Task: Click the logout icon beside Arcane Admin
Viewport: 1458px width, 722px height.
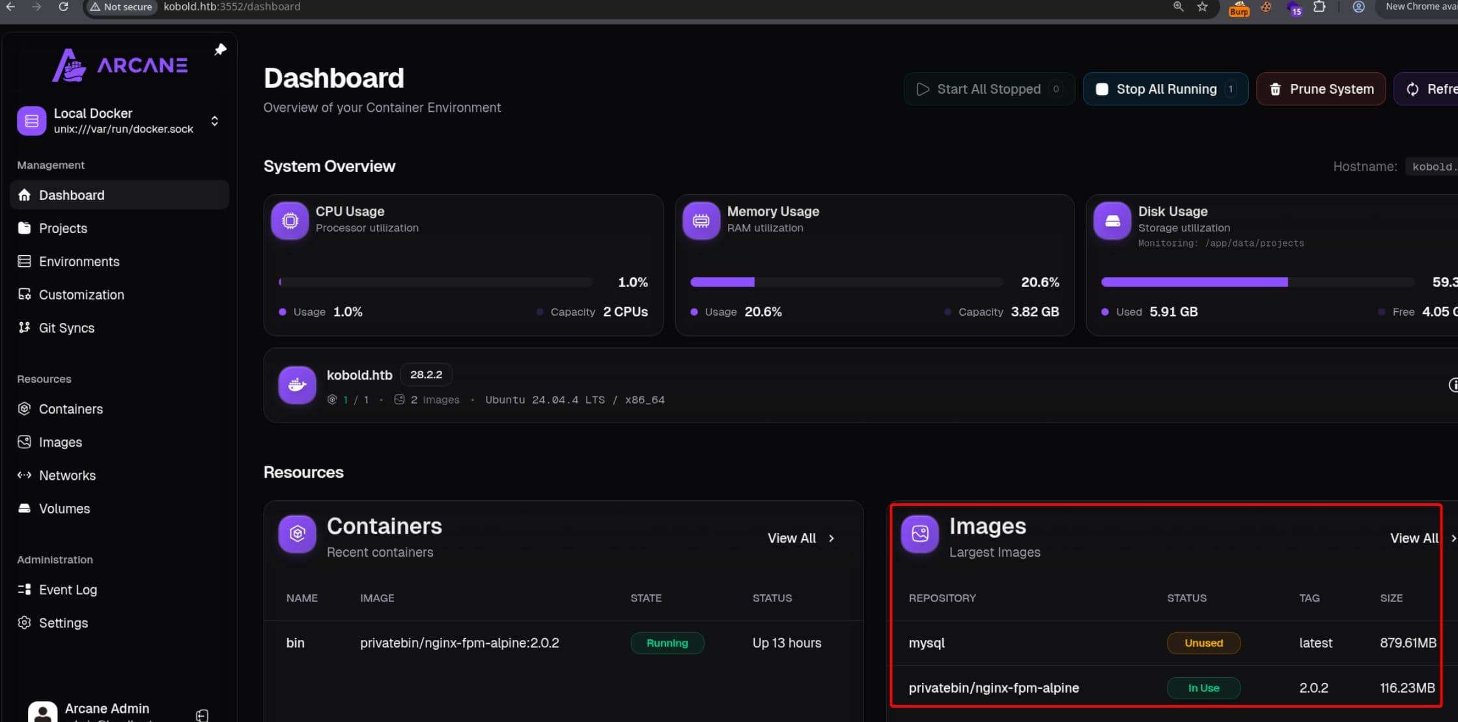Action: 202,715
